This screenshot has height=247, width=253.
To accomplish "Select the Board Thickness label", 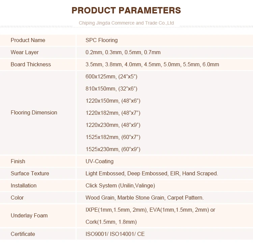I will pyautogui.click(x=31, y=64).
